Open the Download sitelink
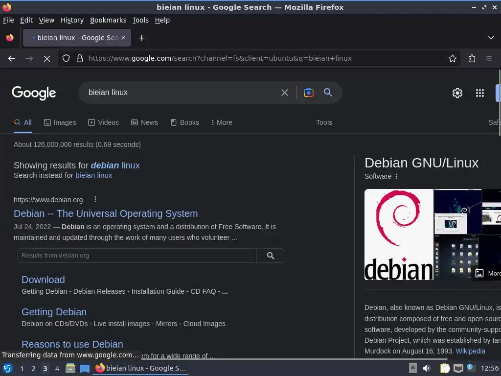Image resolution: width=501 pixels, height=376 pixels. tap(43, 280)
